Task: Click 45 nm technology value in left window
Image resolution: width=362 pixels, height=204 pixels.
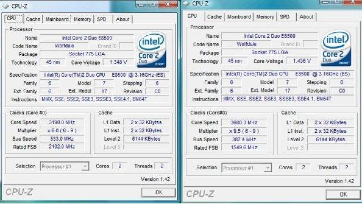Action: 53,62
